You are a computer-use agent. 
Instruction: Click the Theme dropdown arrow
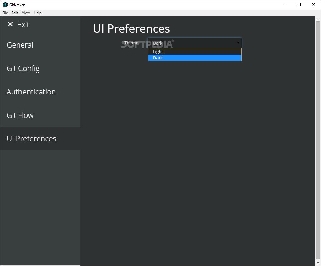click(238, 43)
